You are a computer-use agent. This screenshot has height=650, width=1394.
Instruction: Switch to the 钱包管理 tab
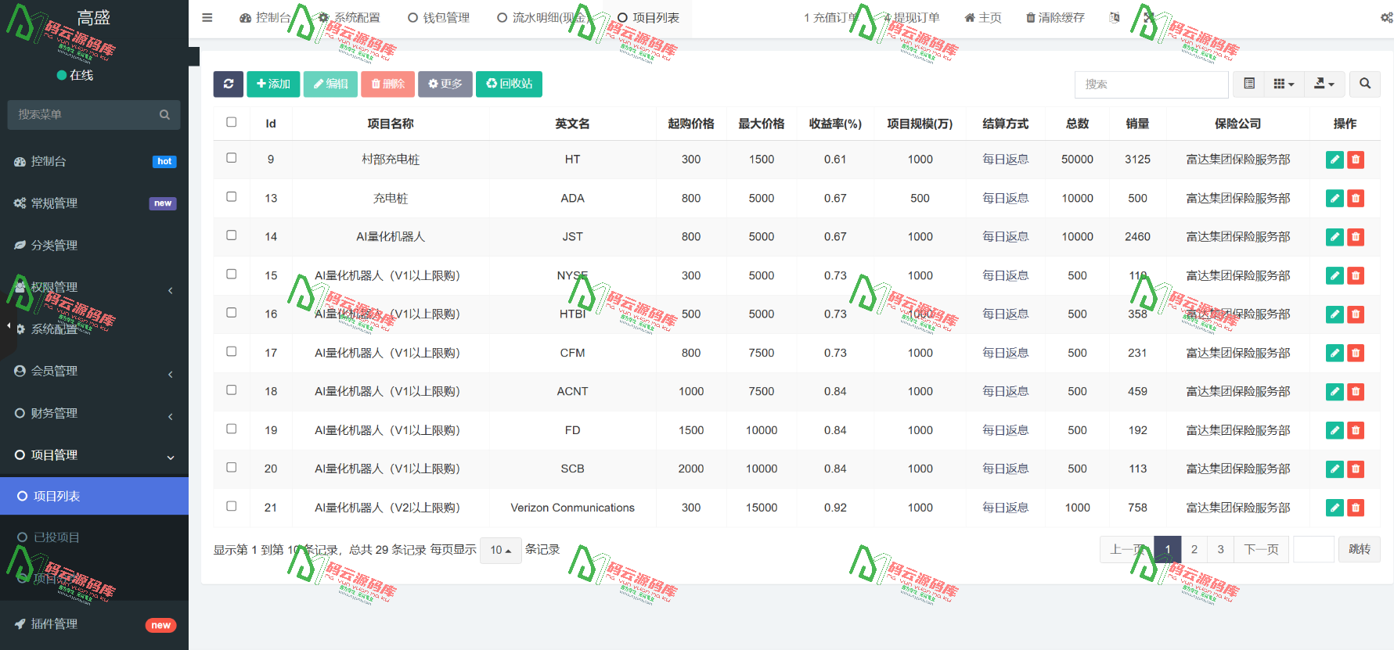pyautogui.click(x=438, y=17)
